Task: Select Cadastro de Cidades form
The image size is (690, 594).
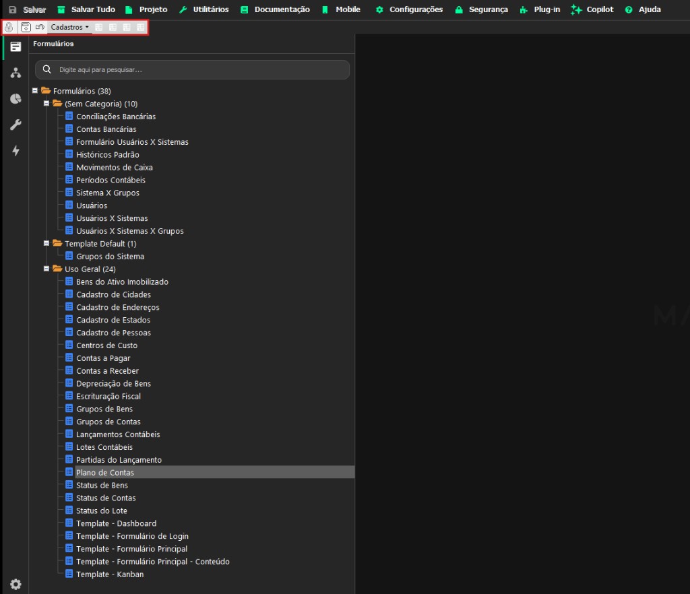Action: [113, 294]
